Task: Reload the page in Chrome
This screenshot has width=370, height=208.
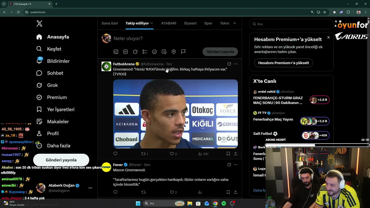Action: [x=18, y=12]
